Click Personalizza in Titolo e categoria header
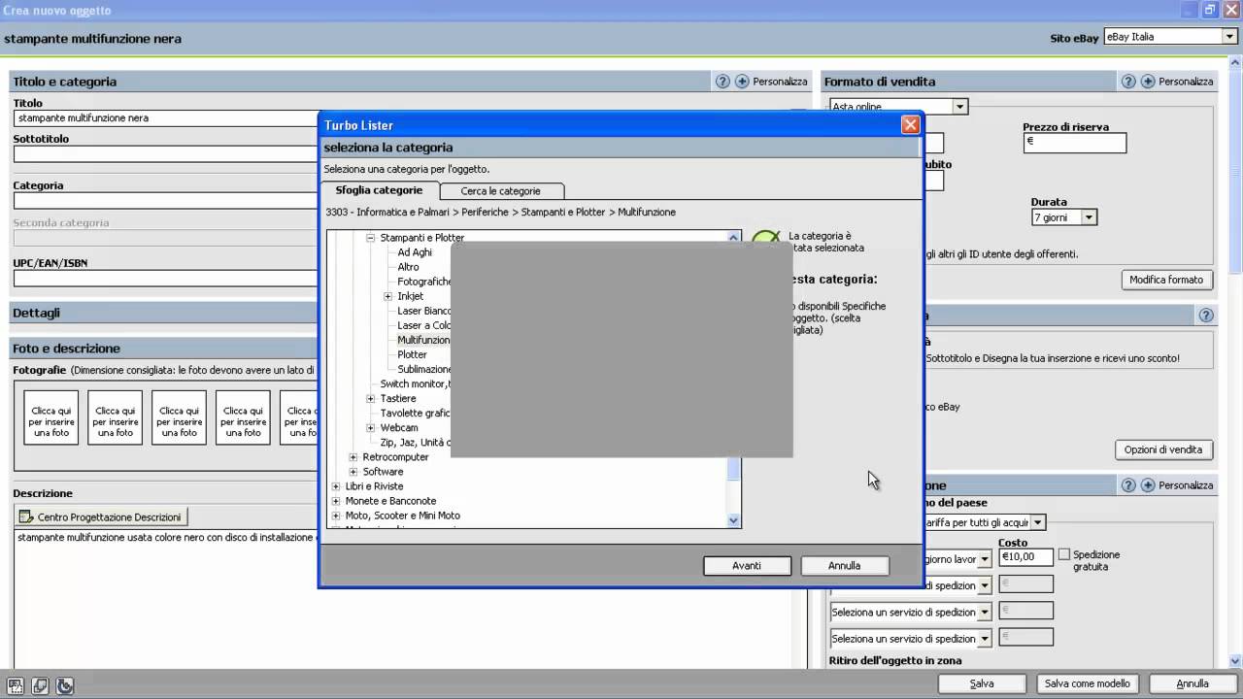Image resolution: width=1243 pixels, height=699 pixels. (x=780, y=82)
